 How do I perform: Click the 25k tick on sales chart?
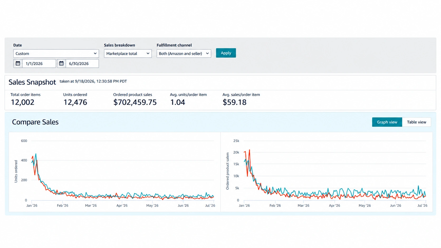[236, 141]
